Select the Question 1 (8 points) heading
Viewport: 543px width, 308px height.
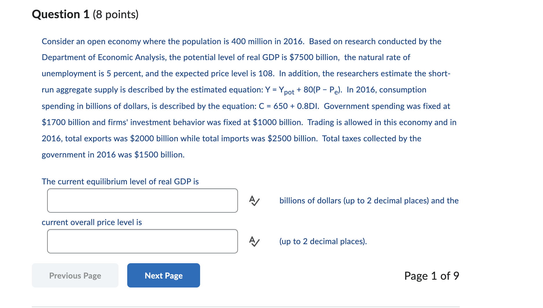tap(85, 14)
